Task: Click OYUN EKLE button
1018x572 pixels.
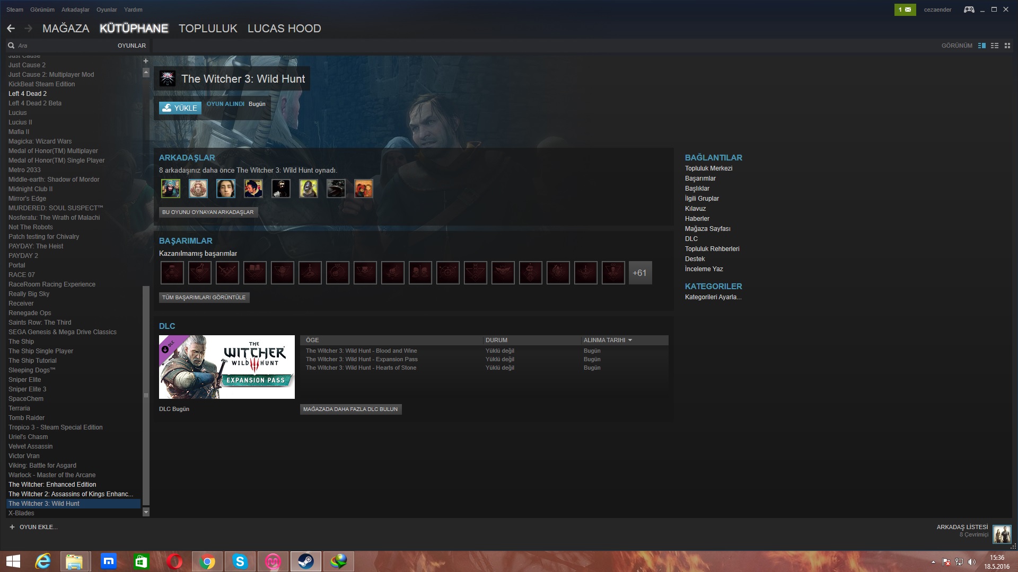Action: pyautogui.click(x=33, y=527)
